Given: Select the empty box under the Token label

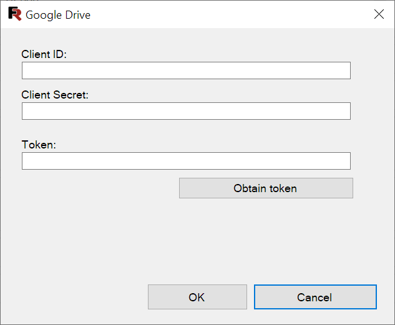Looking at the screenshot, I should coord(186,161).
